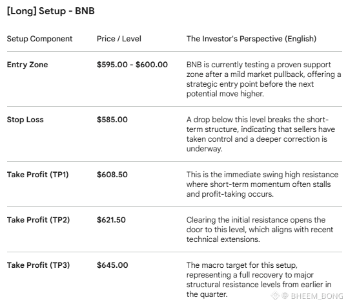
Task: Click the Stop Loss row label
Action: click(25, 120)
